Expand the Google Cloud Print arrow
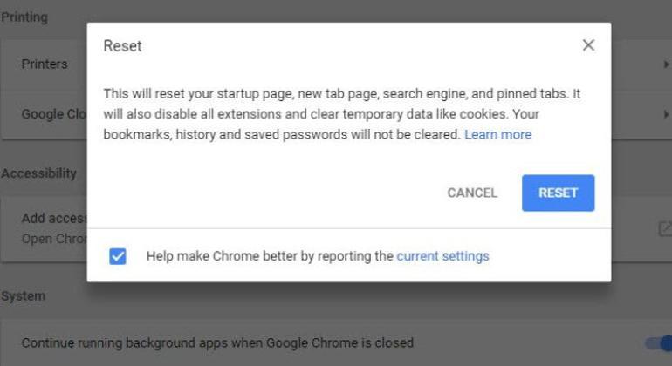The height and width of the screenshot is (366, 672). pyautogui.click(x=664, y=114)
